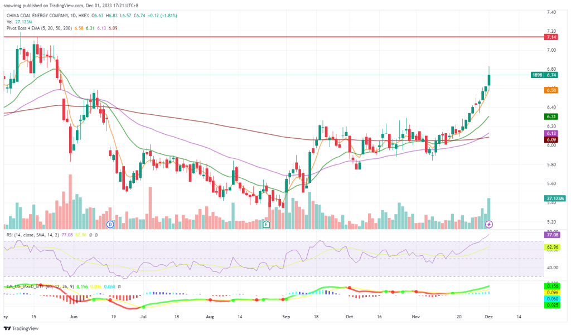Click the orange 6.58 EMA axis label
Viewport: 571px width, 335px height.
coord(551,90)
